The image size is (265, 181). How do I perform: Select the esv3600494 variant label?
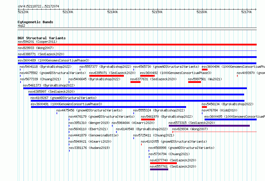point(233,67)
